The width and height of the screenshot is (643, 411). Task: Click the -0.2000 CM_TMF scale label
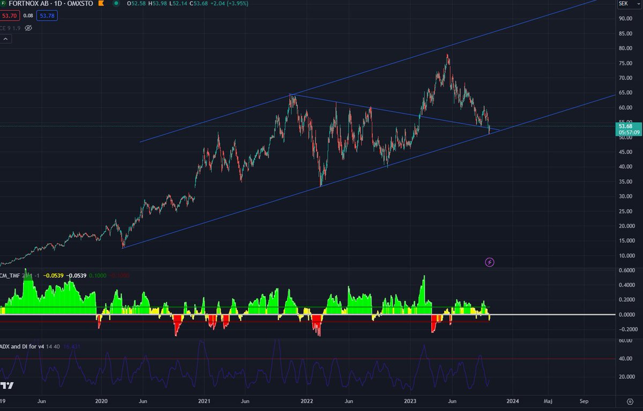click(x=627, y=330)
